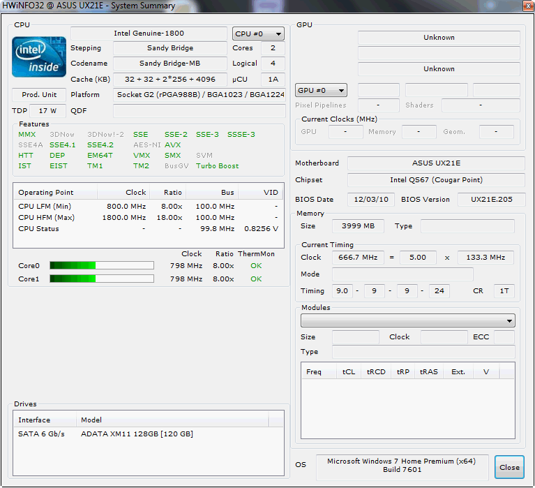Click the Intel inside logo
This screenshot has height=488, width=535.
(39, 57)
